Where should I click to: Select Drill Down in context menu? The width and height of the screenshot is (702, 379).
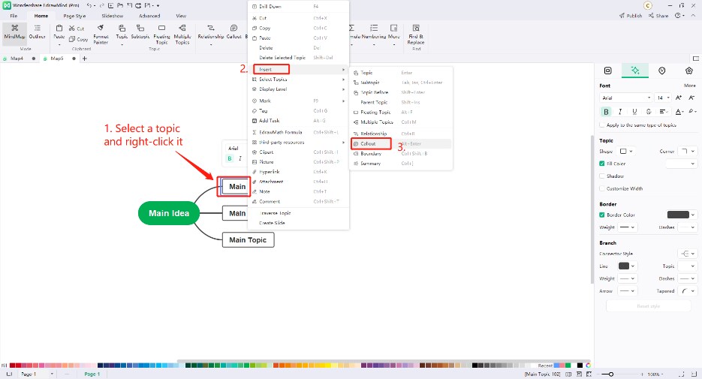pyautogui.click(x=298, y=6)
